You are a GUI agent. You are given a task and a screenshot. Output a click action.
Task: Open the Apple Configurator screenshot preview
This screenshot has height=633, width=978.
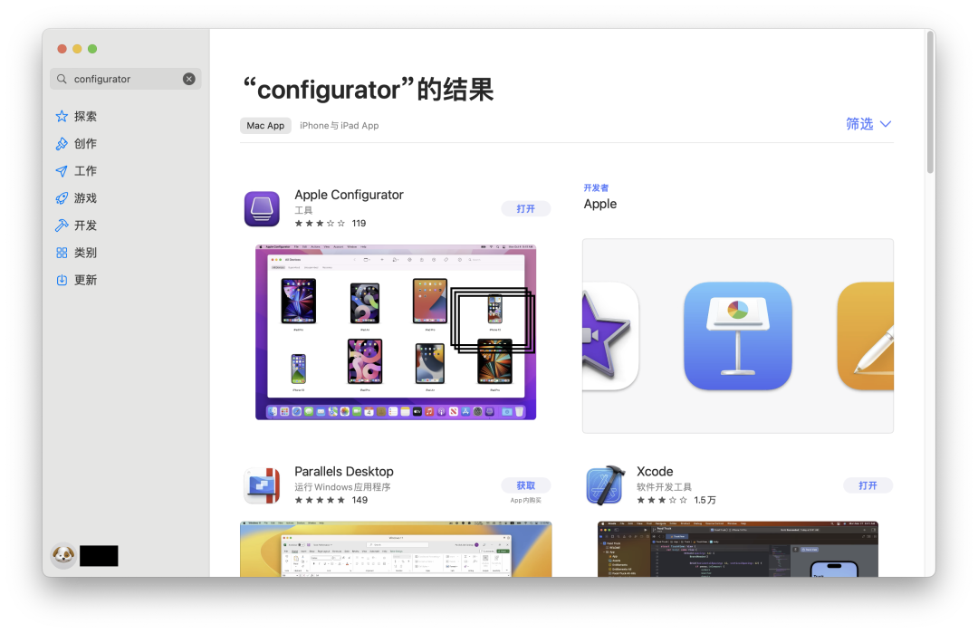[396, 331]
